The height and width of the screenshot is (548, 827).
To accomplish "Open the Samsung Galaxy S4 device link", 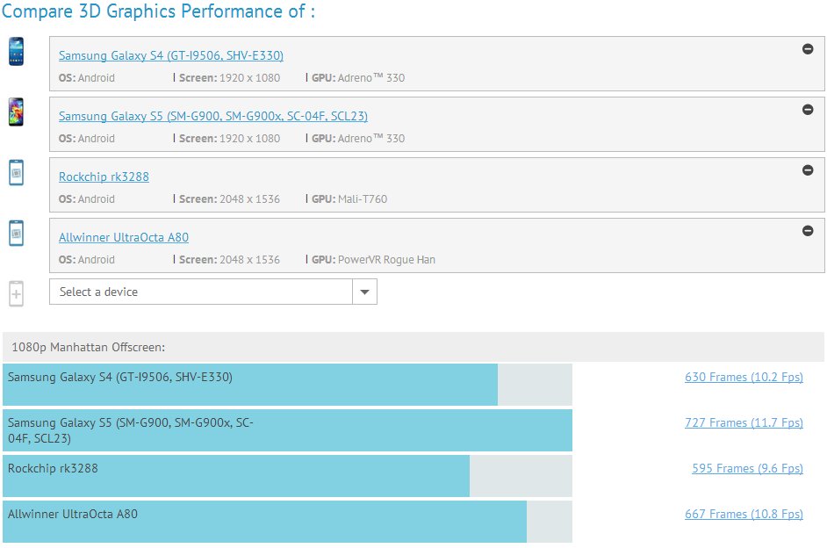I will pos(171,55).
